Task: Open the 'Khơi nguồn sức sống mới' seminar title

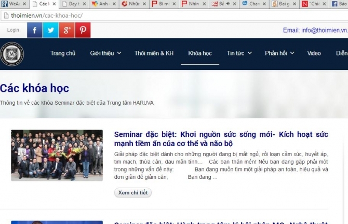Action: (221, 138)
